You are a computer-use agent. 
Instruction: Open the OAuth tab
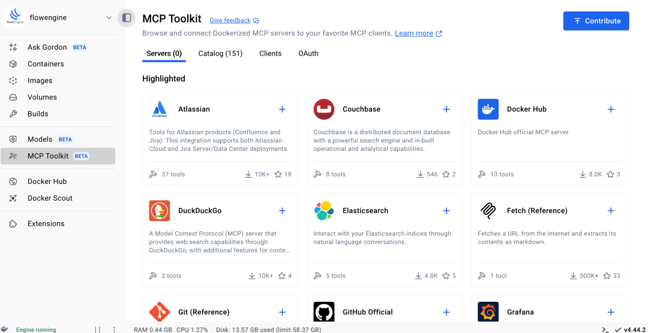[308, 54]
